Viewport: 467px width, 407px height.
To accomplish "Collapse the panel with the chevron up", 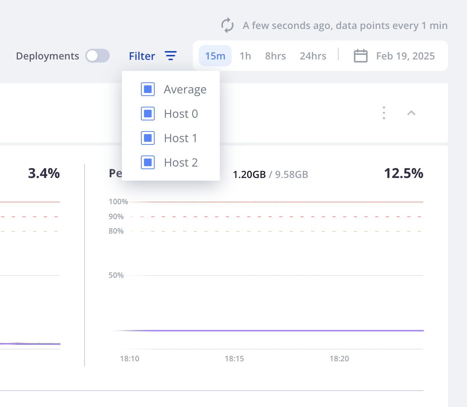I will tap(411, 113).
